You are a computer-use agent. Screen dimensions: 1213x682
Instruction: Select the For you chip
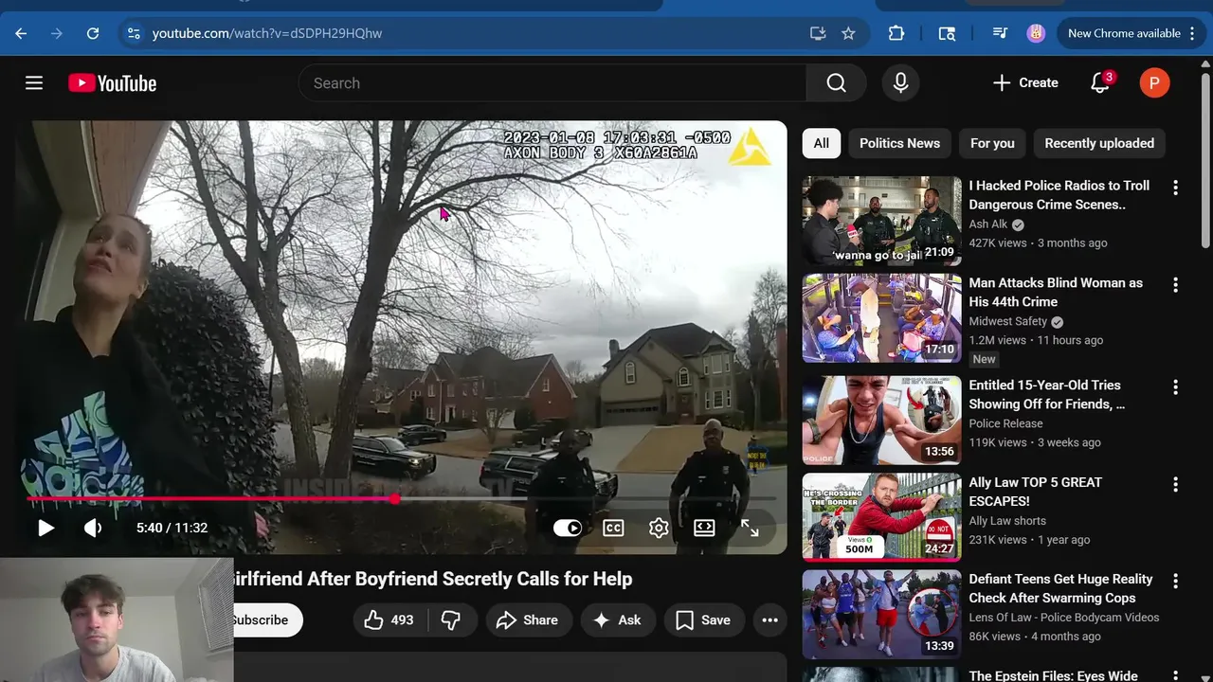992,143
